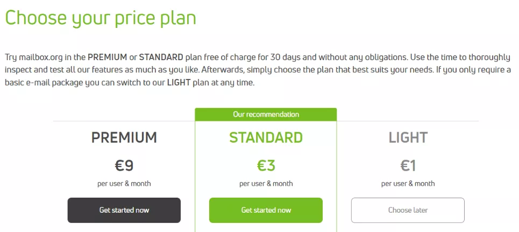Select per user & month under the €3 price

[x=266, y=184]
